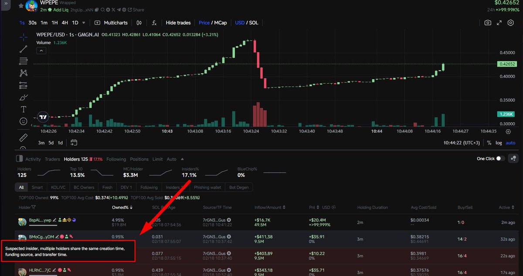
Task: Open the indicators fx menu
Action: (154, 23)
